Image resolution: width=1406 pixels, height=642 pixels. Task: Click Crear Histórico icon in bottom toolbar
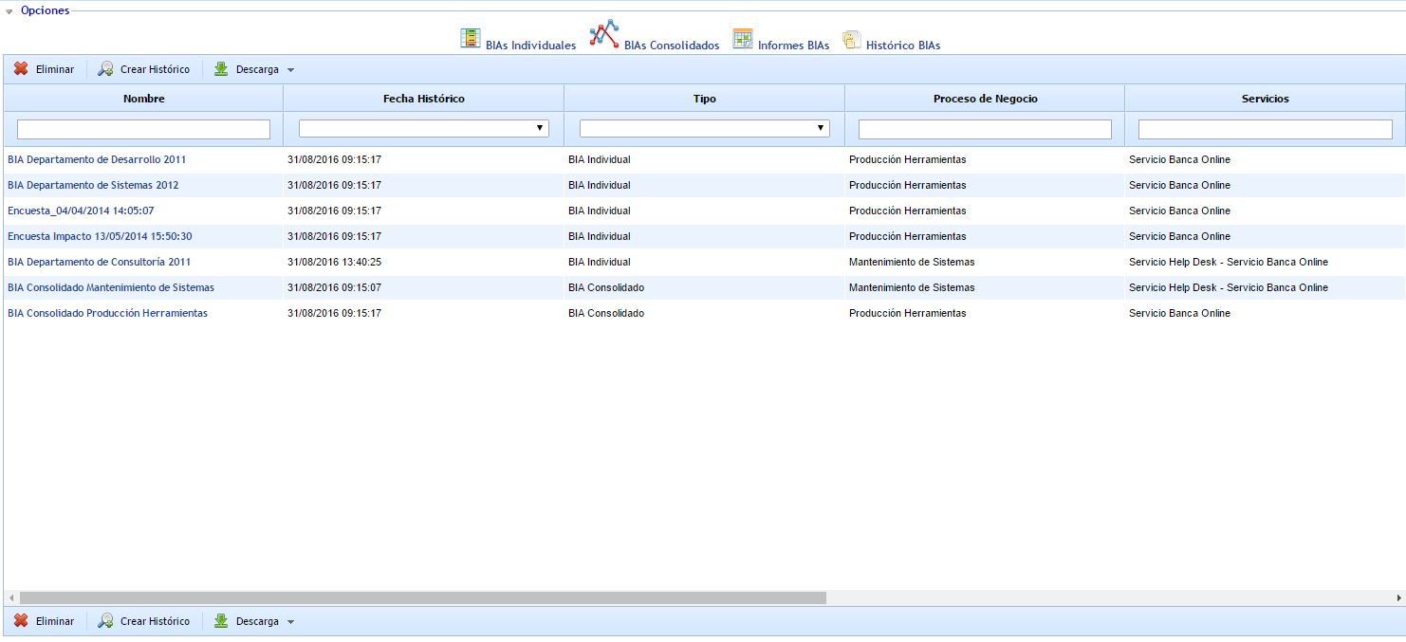tap(106, 621)
